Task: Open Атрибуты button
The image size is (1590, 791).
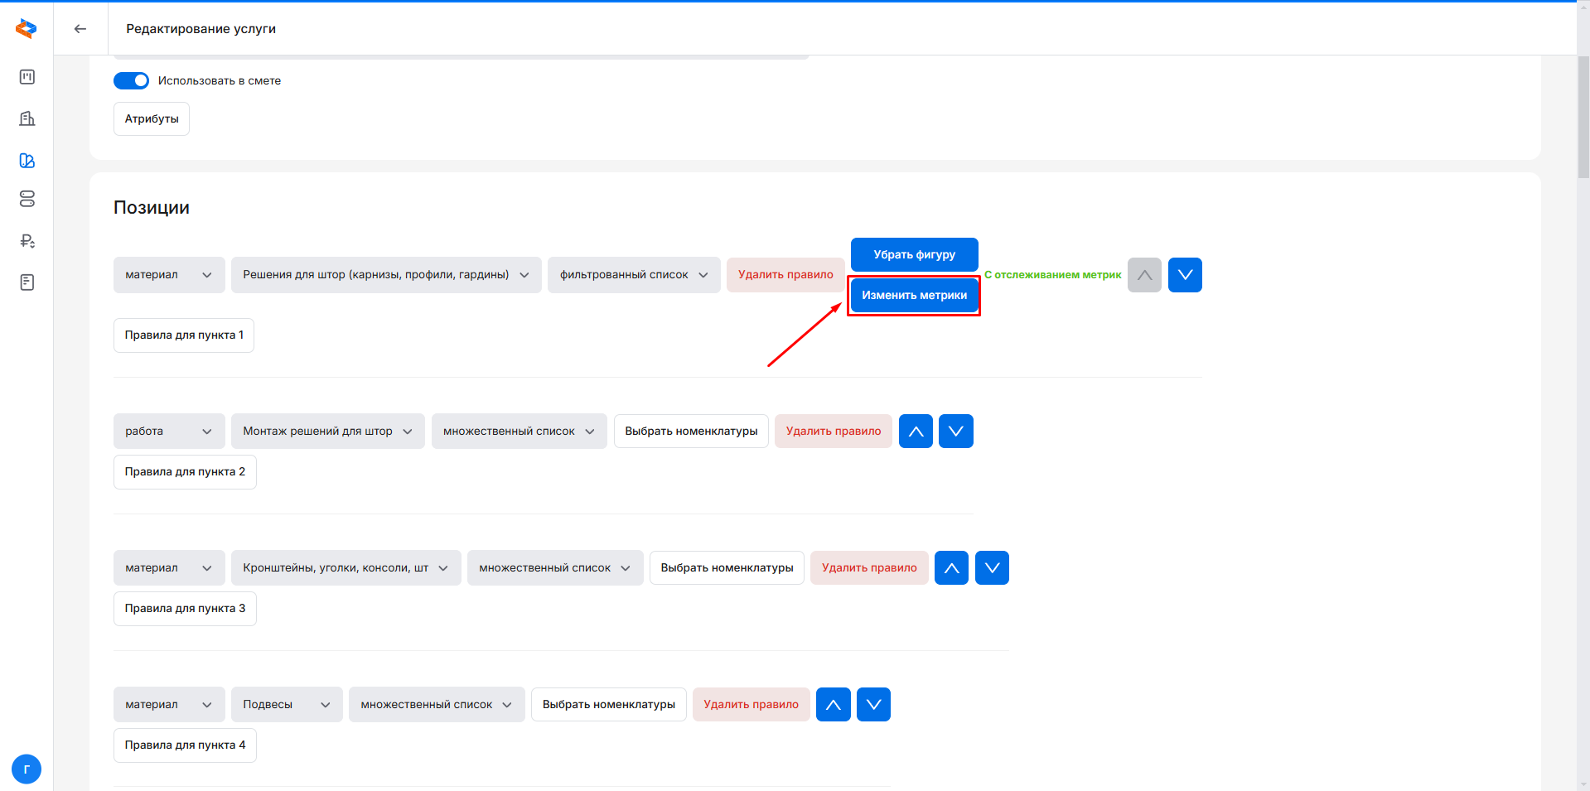Action: point(152,119)
